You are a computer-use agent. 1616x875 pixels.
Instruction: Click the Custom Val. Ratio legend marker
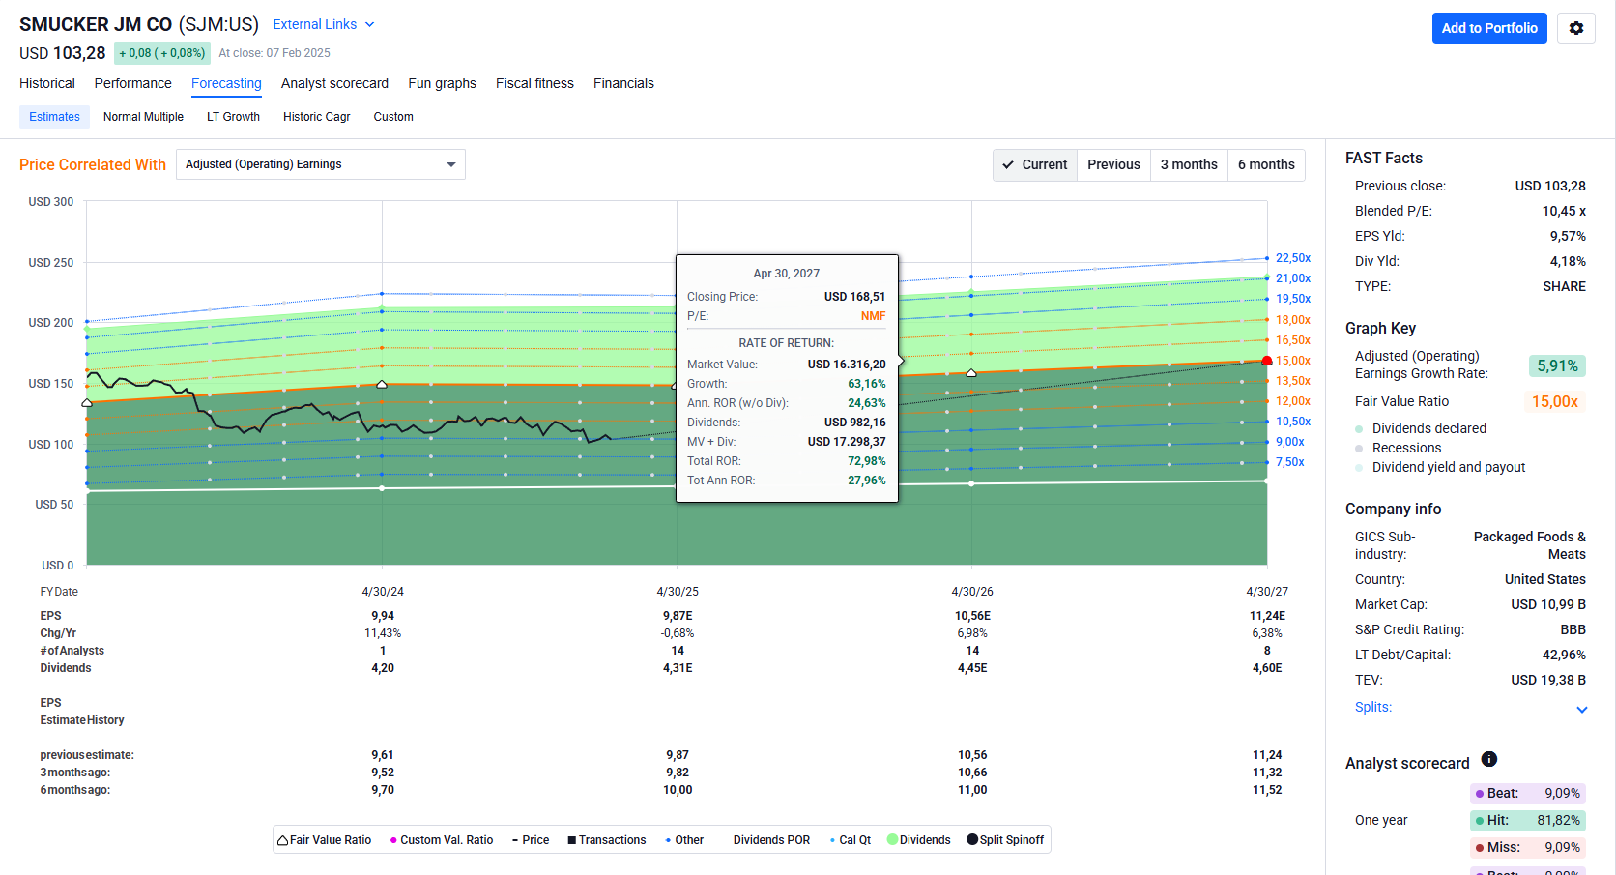coord(393,840)
